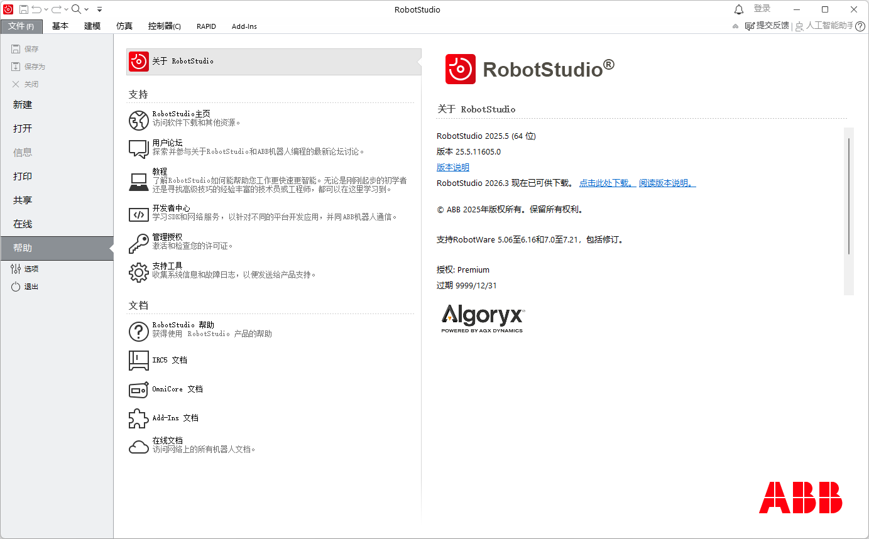Switch to the 仿真 ribbon tab
Screen dimensions: 869x539
(x=124, y=26)
